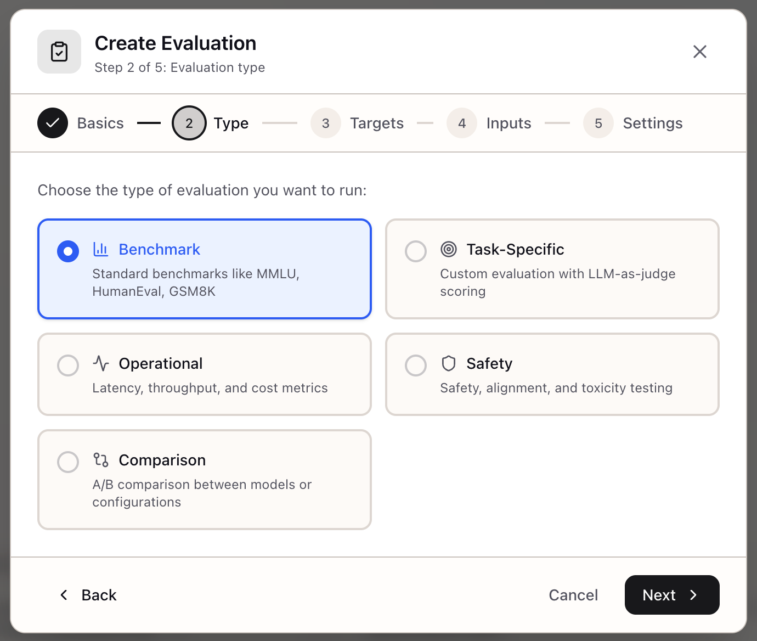The height and width of the screenshot is (641, 757).
Task: Cancel the evaluation creation
Action: (573, 595)
